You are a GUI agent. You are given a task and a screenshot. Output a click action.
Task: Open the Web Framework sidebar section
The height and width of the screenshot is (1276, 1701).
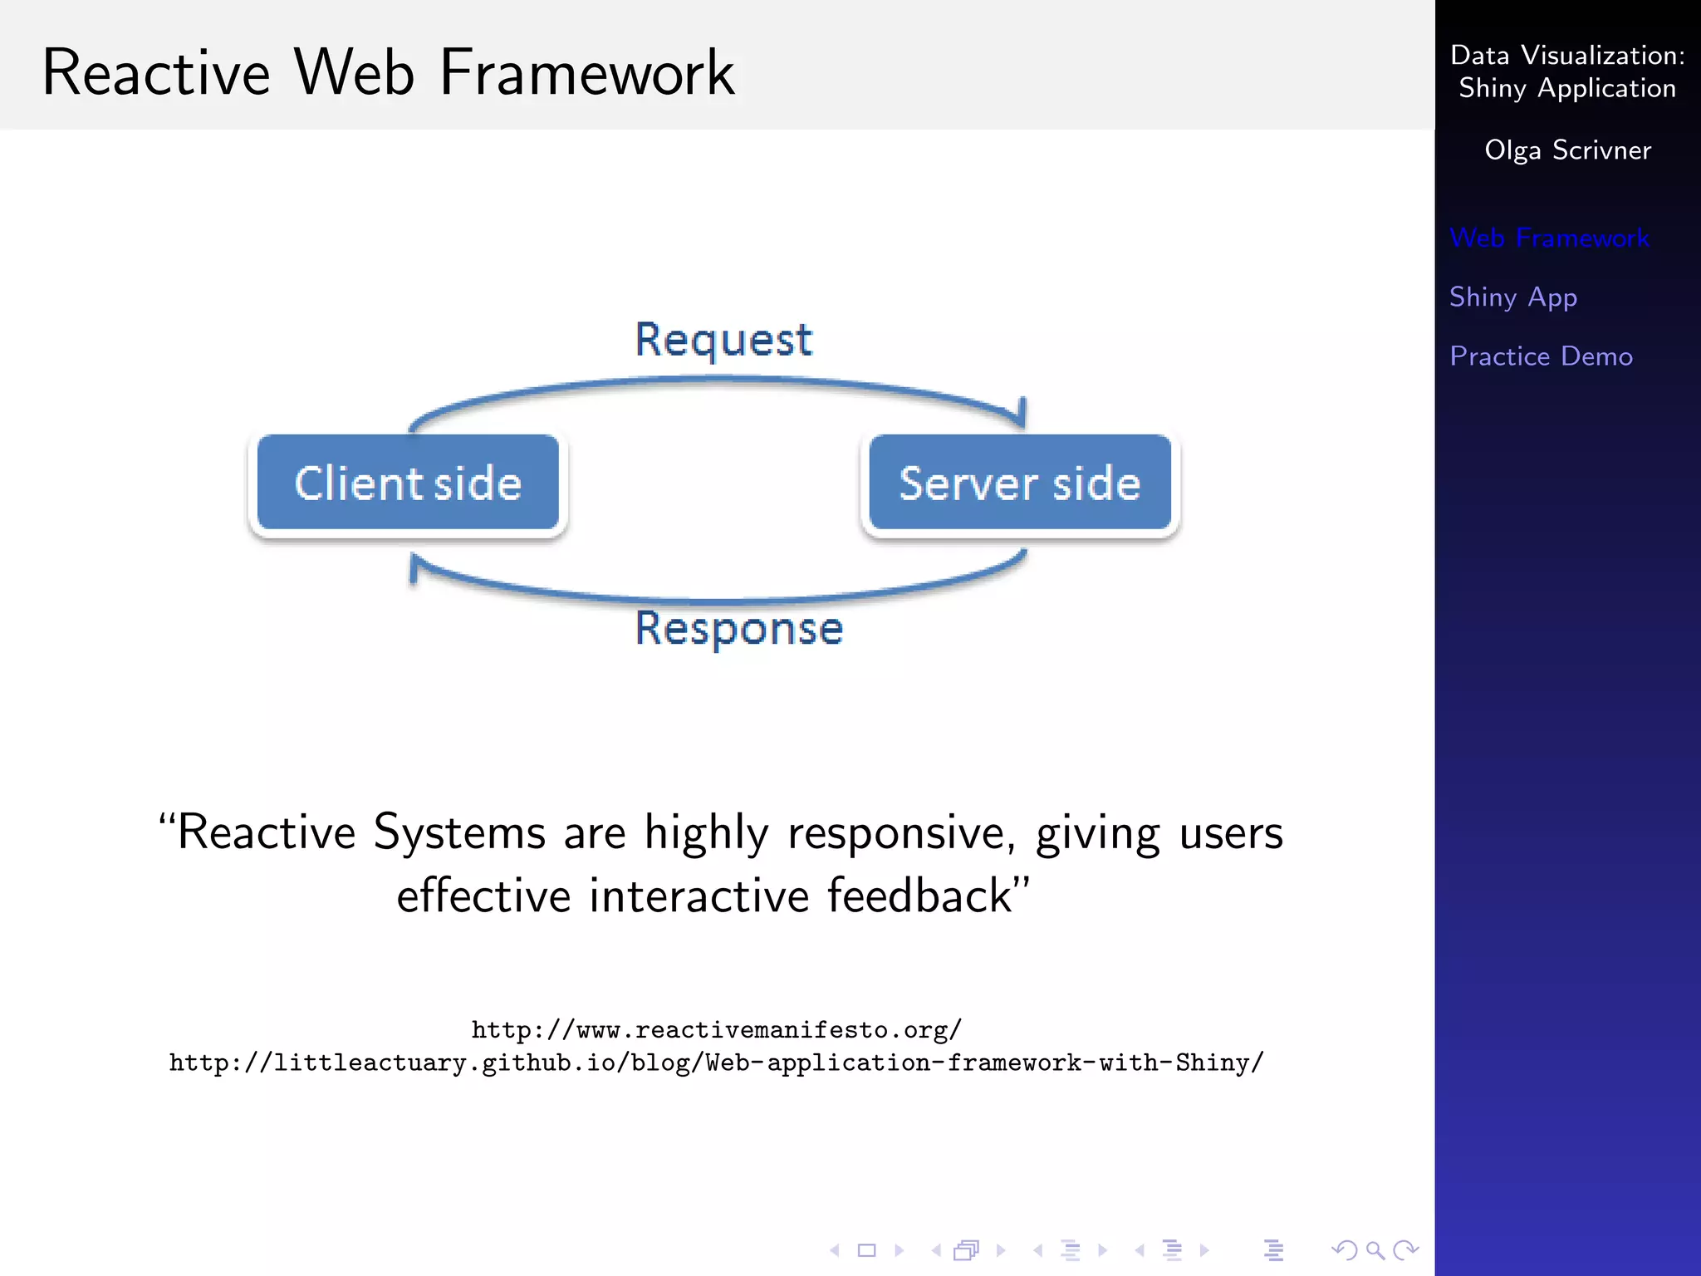(x=1549, y=238)
